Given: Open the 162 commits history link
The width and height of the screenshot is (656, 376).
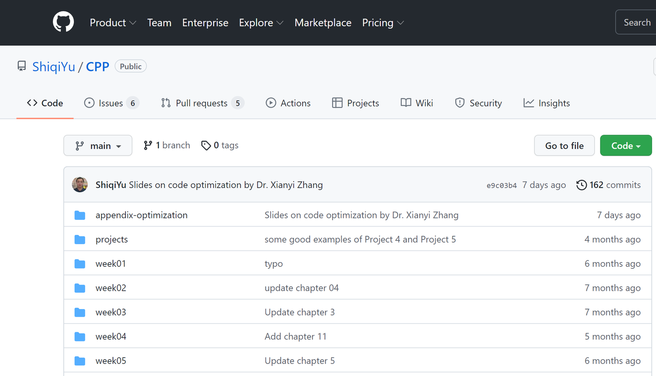Looking at the screenshot, I should click(x=609, y=185).
